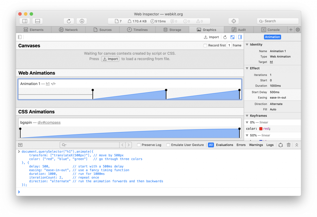Filter console to Warnings
317x217 pixels.
256,145
